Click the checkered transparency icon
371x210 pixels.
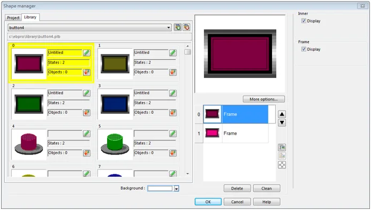click(x=282, y=165)
